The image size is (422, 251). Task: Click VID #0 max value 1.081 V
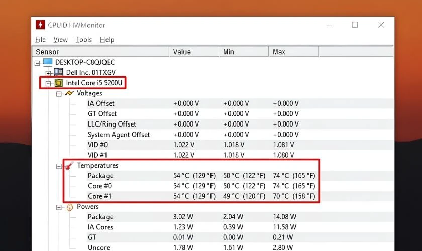[283, 145]
